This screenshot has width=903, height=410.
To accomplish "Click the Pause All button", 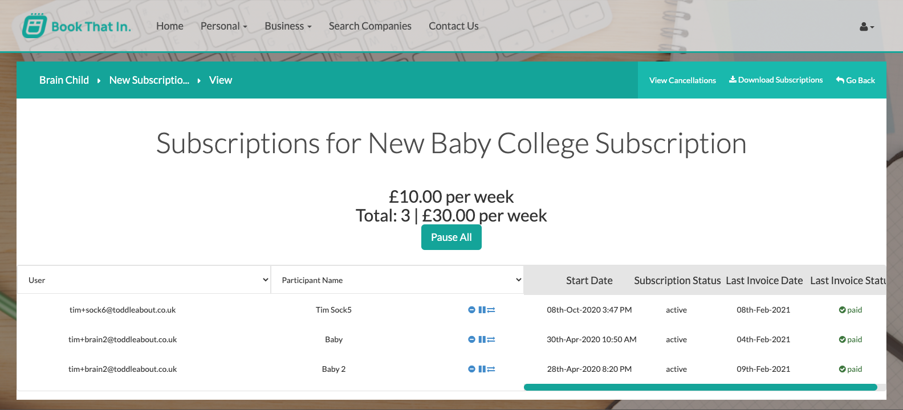I will [451, 237].
